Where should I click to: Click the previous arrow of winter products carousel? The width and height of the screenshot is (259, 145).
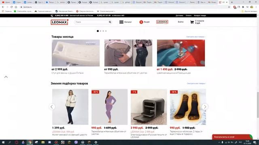52,107
